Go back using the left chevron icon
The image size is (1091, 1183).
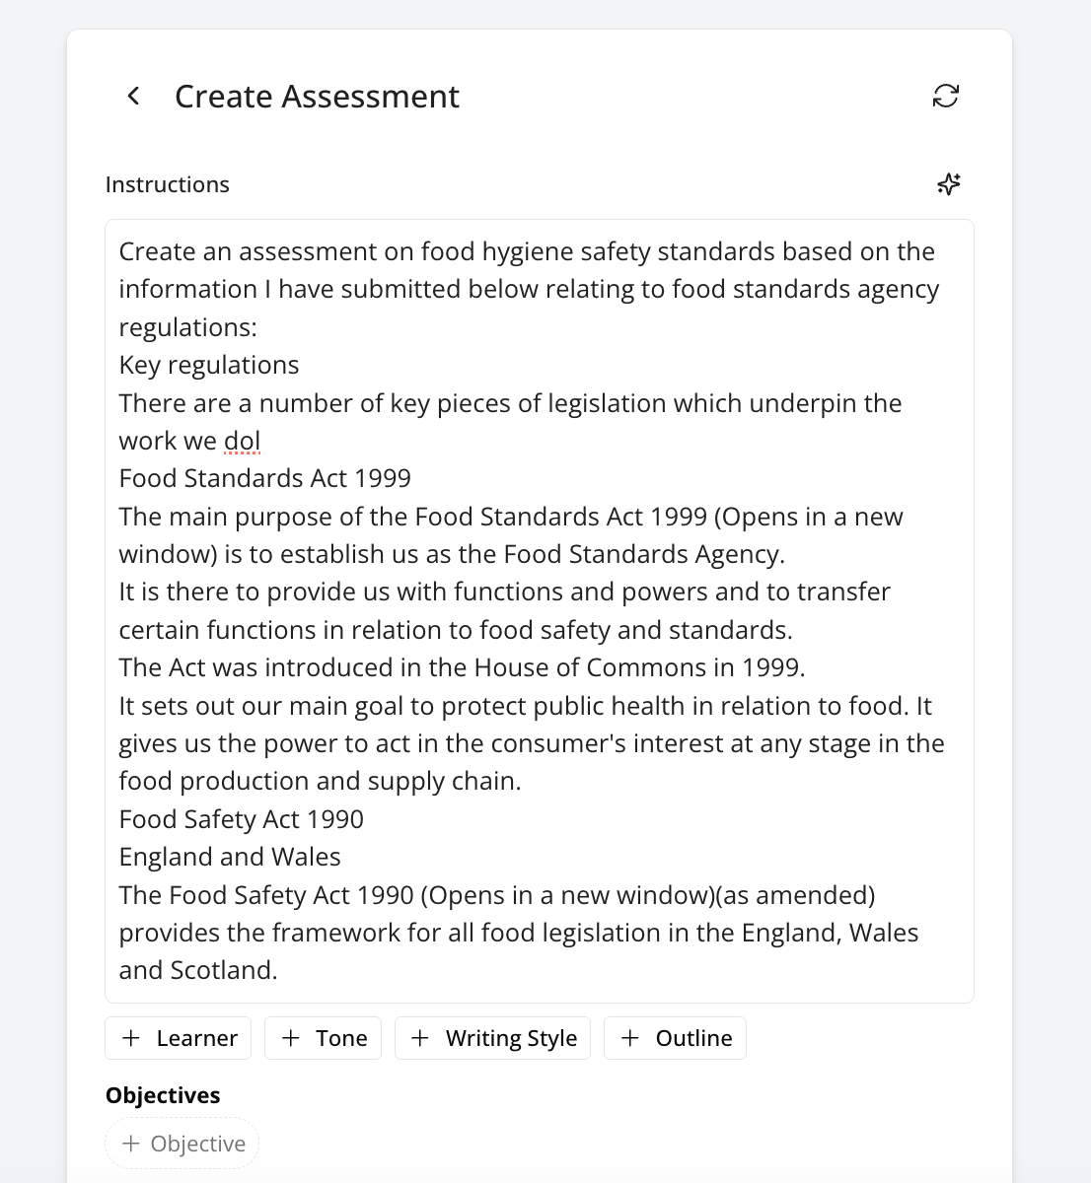tap(133, 96)
